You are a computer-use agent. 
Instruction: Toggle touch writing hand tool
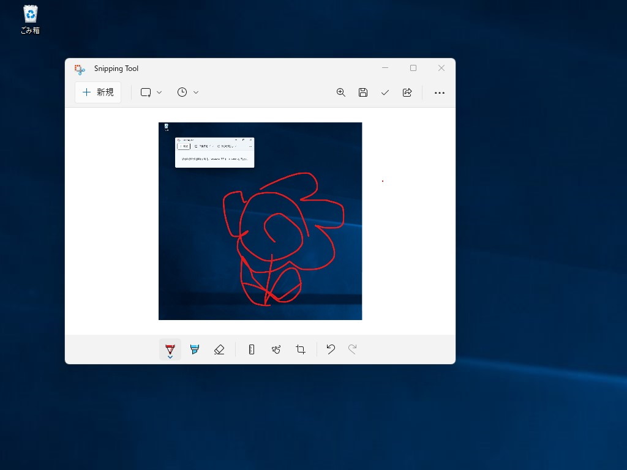pos(276,349)
